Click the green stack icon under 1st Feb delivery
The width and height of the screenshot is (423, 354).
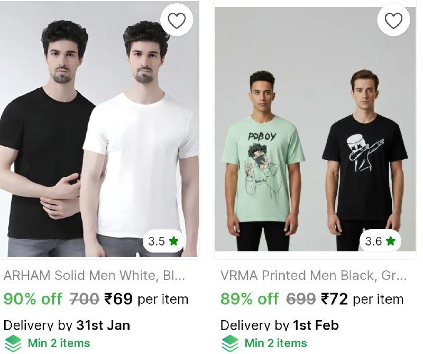(x=230, y=343)
